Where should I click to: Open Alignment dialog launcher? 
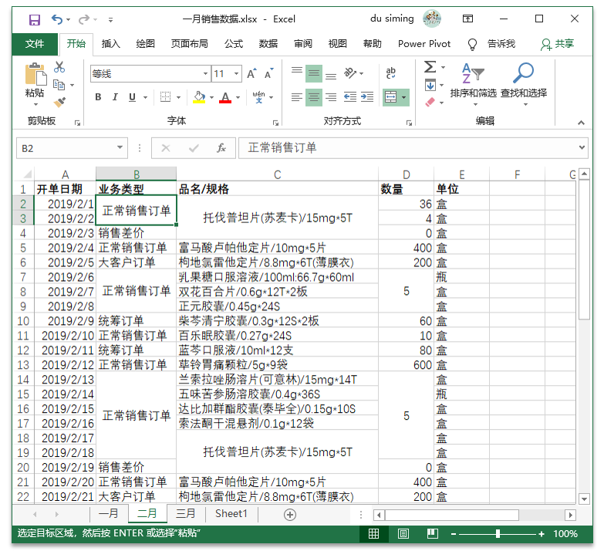coord(409,123)
